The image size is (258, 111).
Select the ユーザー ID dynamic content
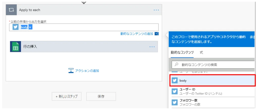[x=213, y=91]
